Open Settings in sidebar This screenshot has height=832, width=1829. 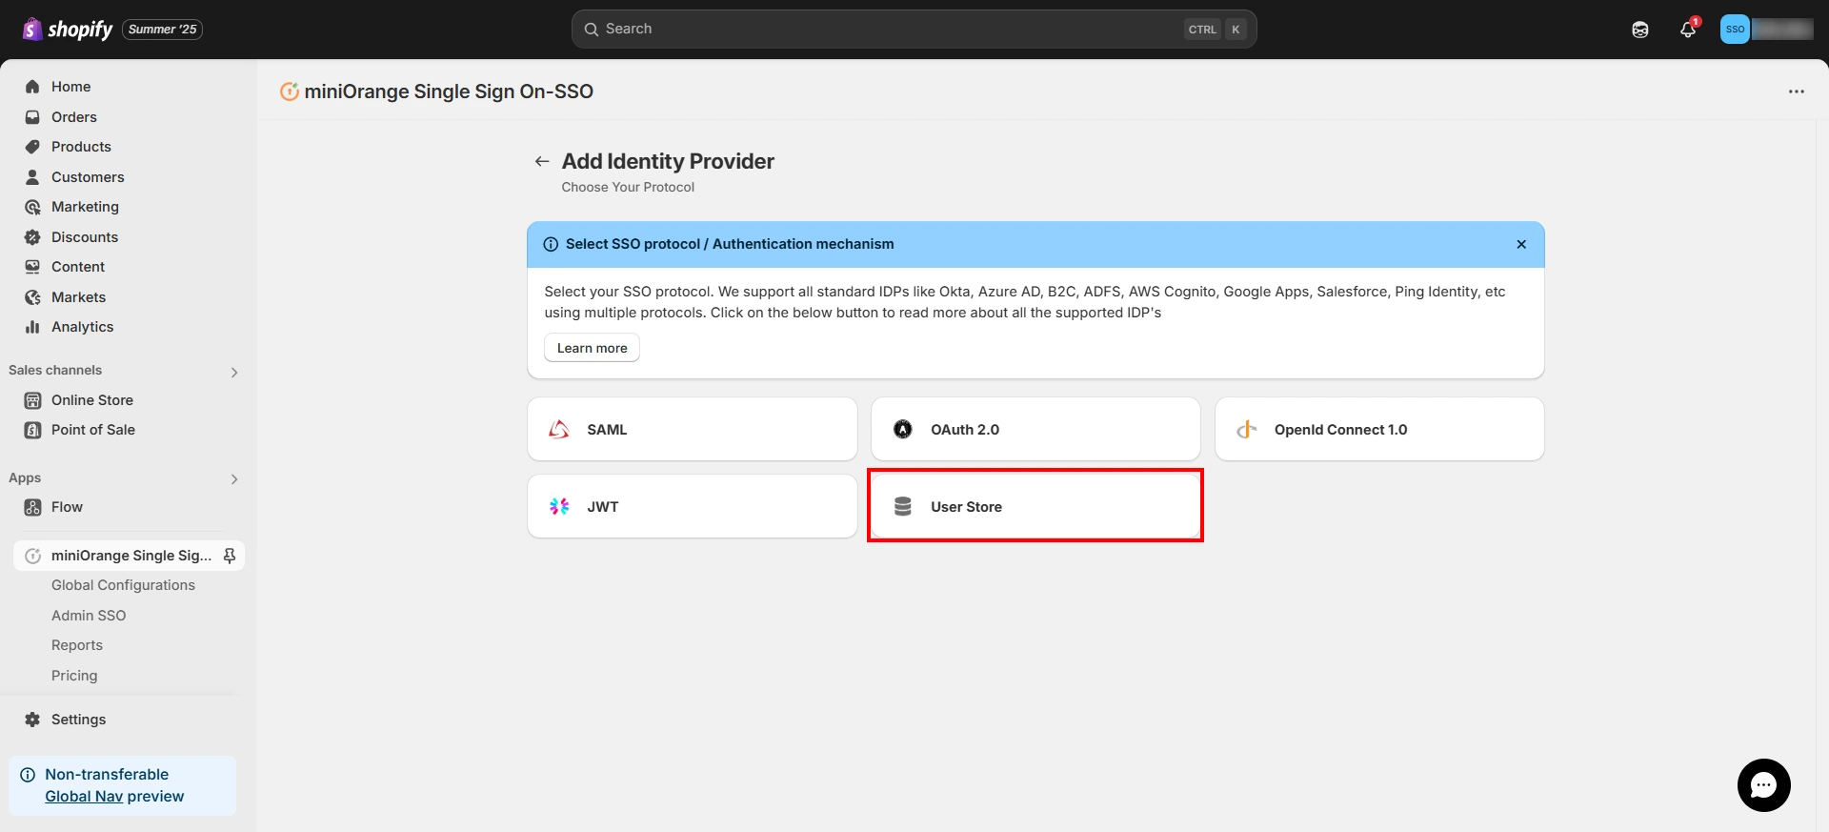[x=78, y=720]
